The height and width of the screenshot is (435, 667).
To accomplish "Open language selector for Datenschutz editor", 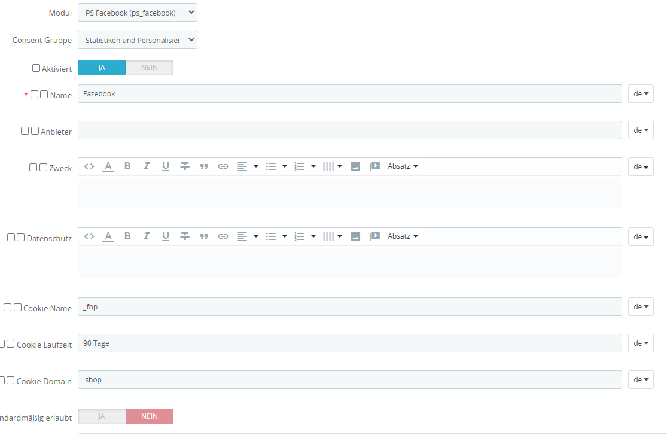I will (x=641, y=237).
